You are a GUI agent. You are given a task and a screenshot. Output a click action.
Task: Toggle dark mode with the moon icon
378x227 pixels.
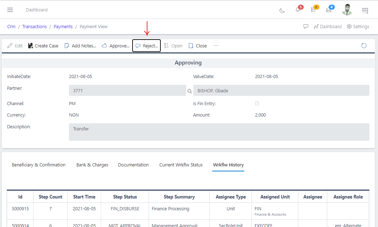[282, 10]
